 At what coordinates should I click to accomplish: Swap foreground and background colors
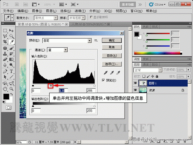pyautogui.click(x=12, y=94)
